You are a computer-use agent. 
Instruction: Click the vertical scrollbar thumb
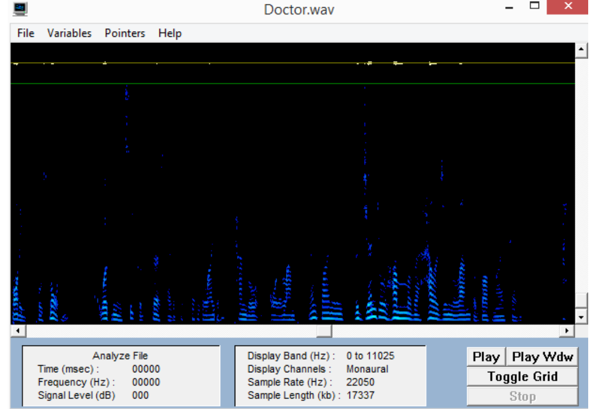(x=581, y=300)
